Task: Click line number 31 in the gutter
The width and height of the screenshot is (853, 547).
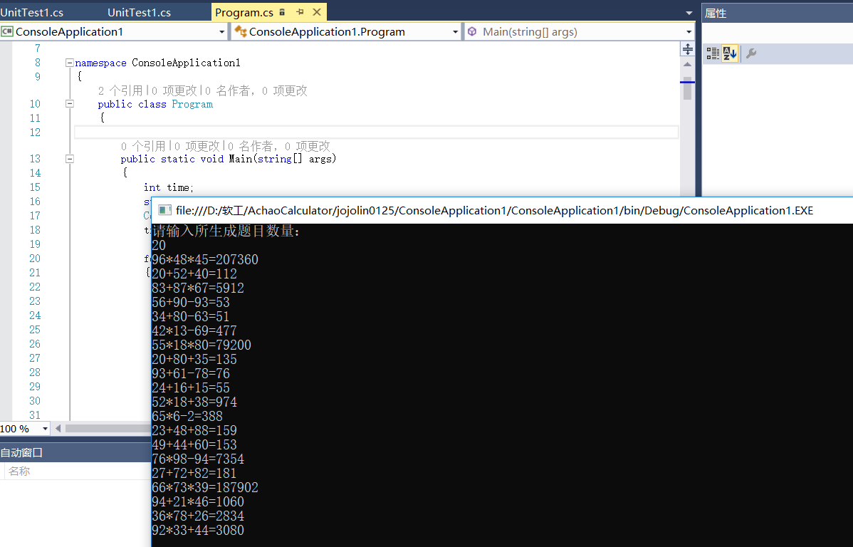Action: pyautogui.click(x=35, y=415)
